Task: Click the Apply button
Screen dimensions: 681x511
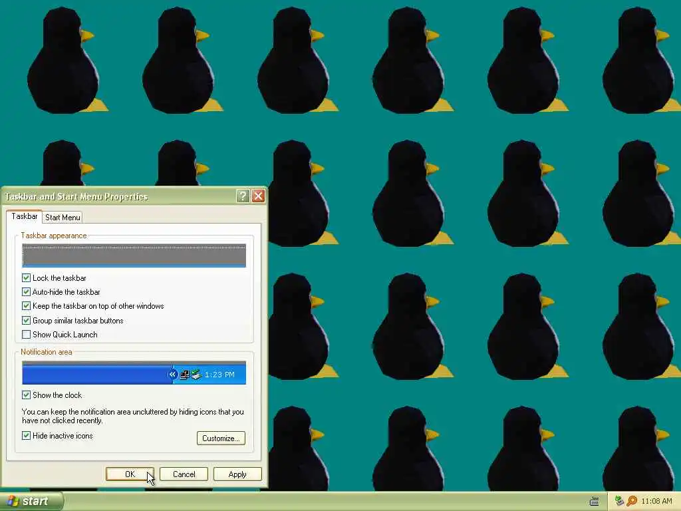Action: click(x=237, y=474)
